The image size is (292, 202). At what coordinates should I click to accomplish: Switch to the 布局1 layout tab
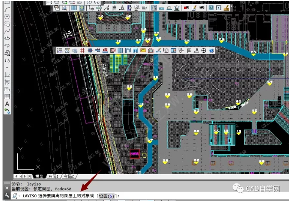point(53,176)
